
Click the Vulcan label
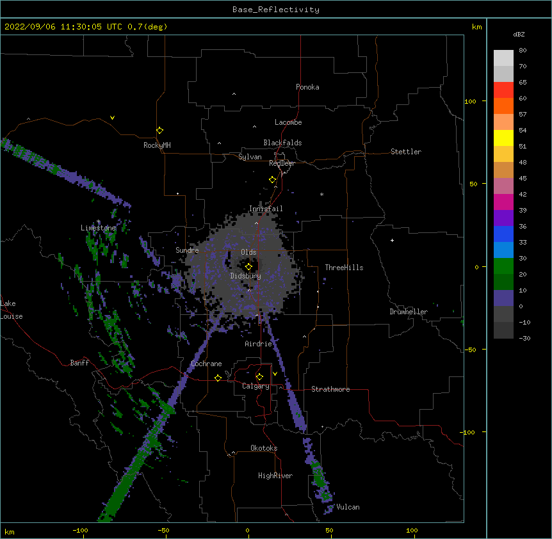pos(348,507)
